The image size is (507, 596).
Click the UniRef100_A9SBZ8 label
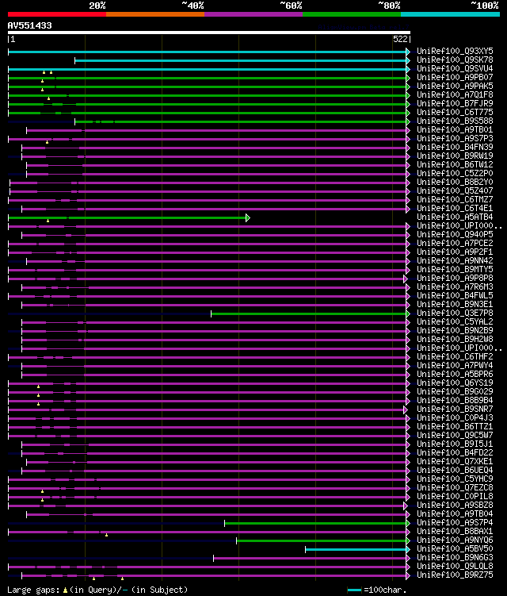click(455, 506)
